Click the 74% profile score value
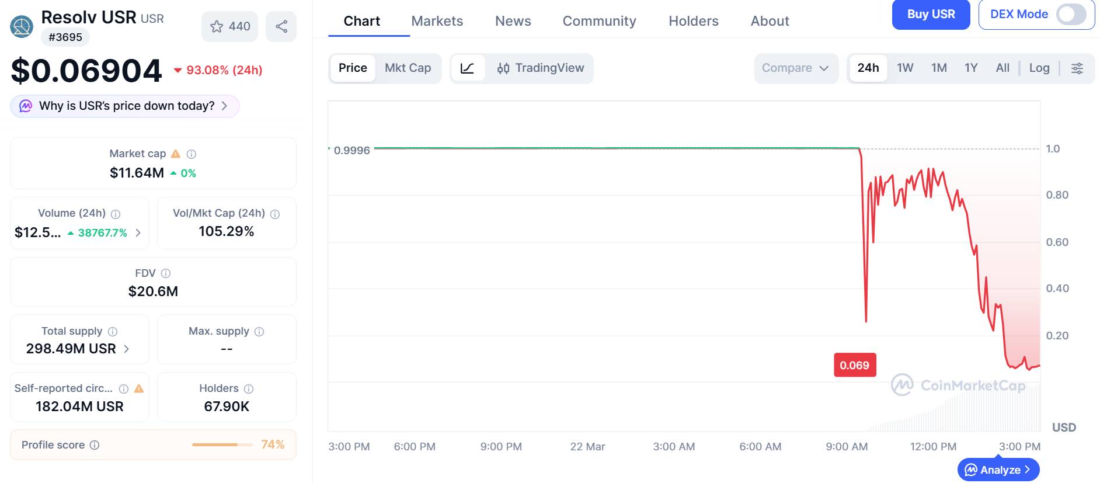 coord(273,444)
